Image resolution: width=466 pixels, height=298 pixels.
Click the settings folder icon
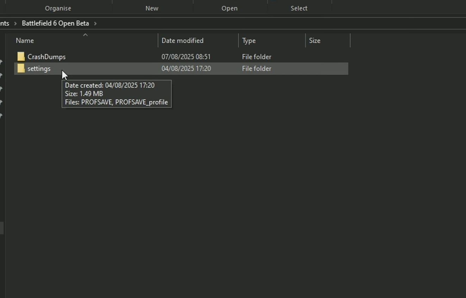tap(21, 69)
